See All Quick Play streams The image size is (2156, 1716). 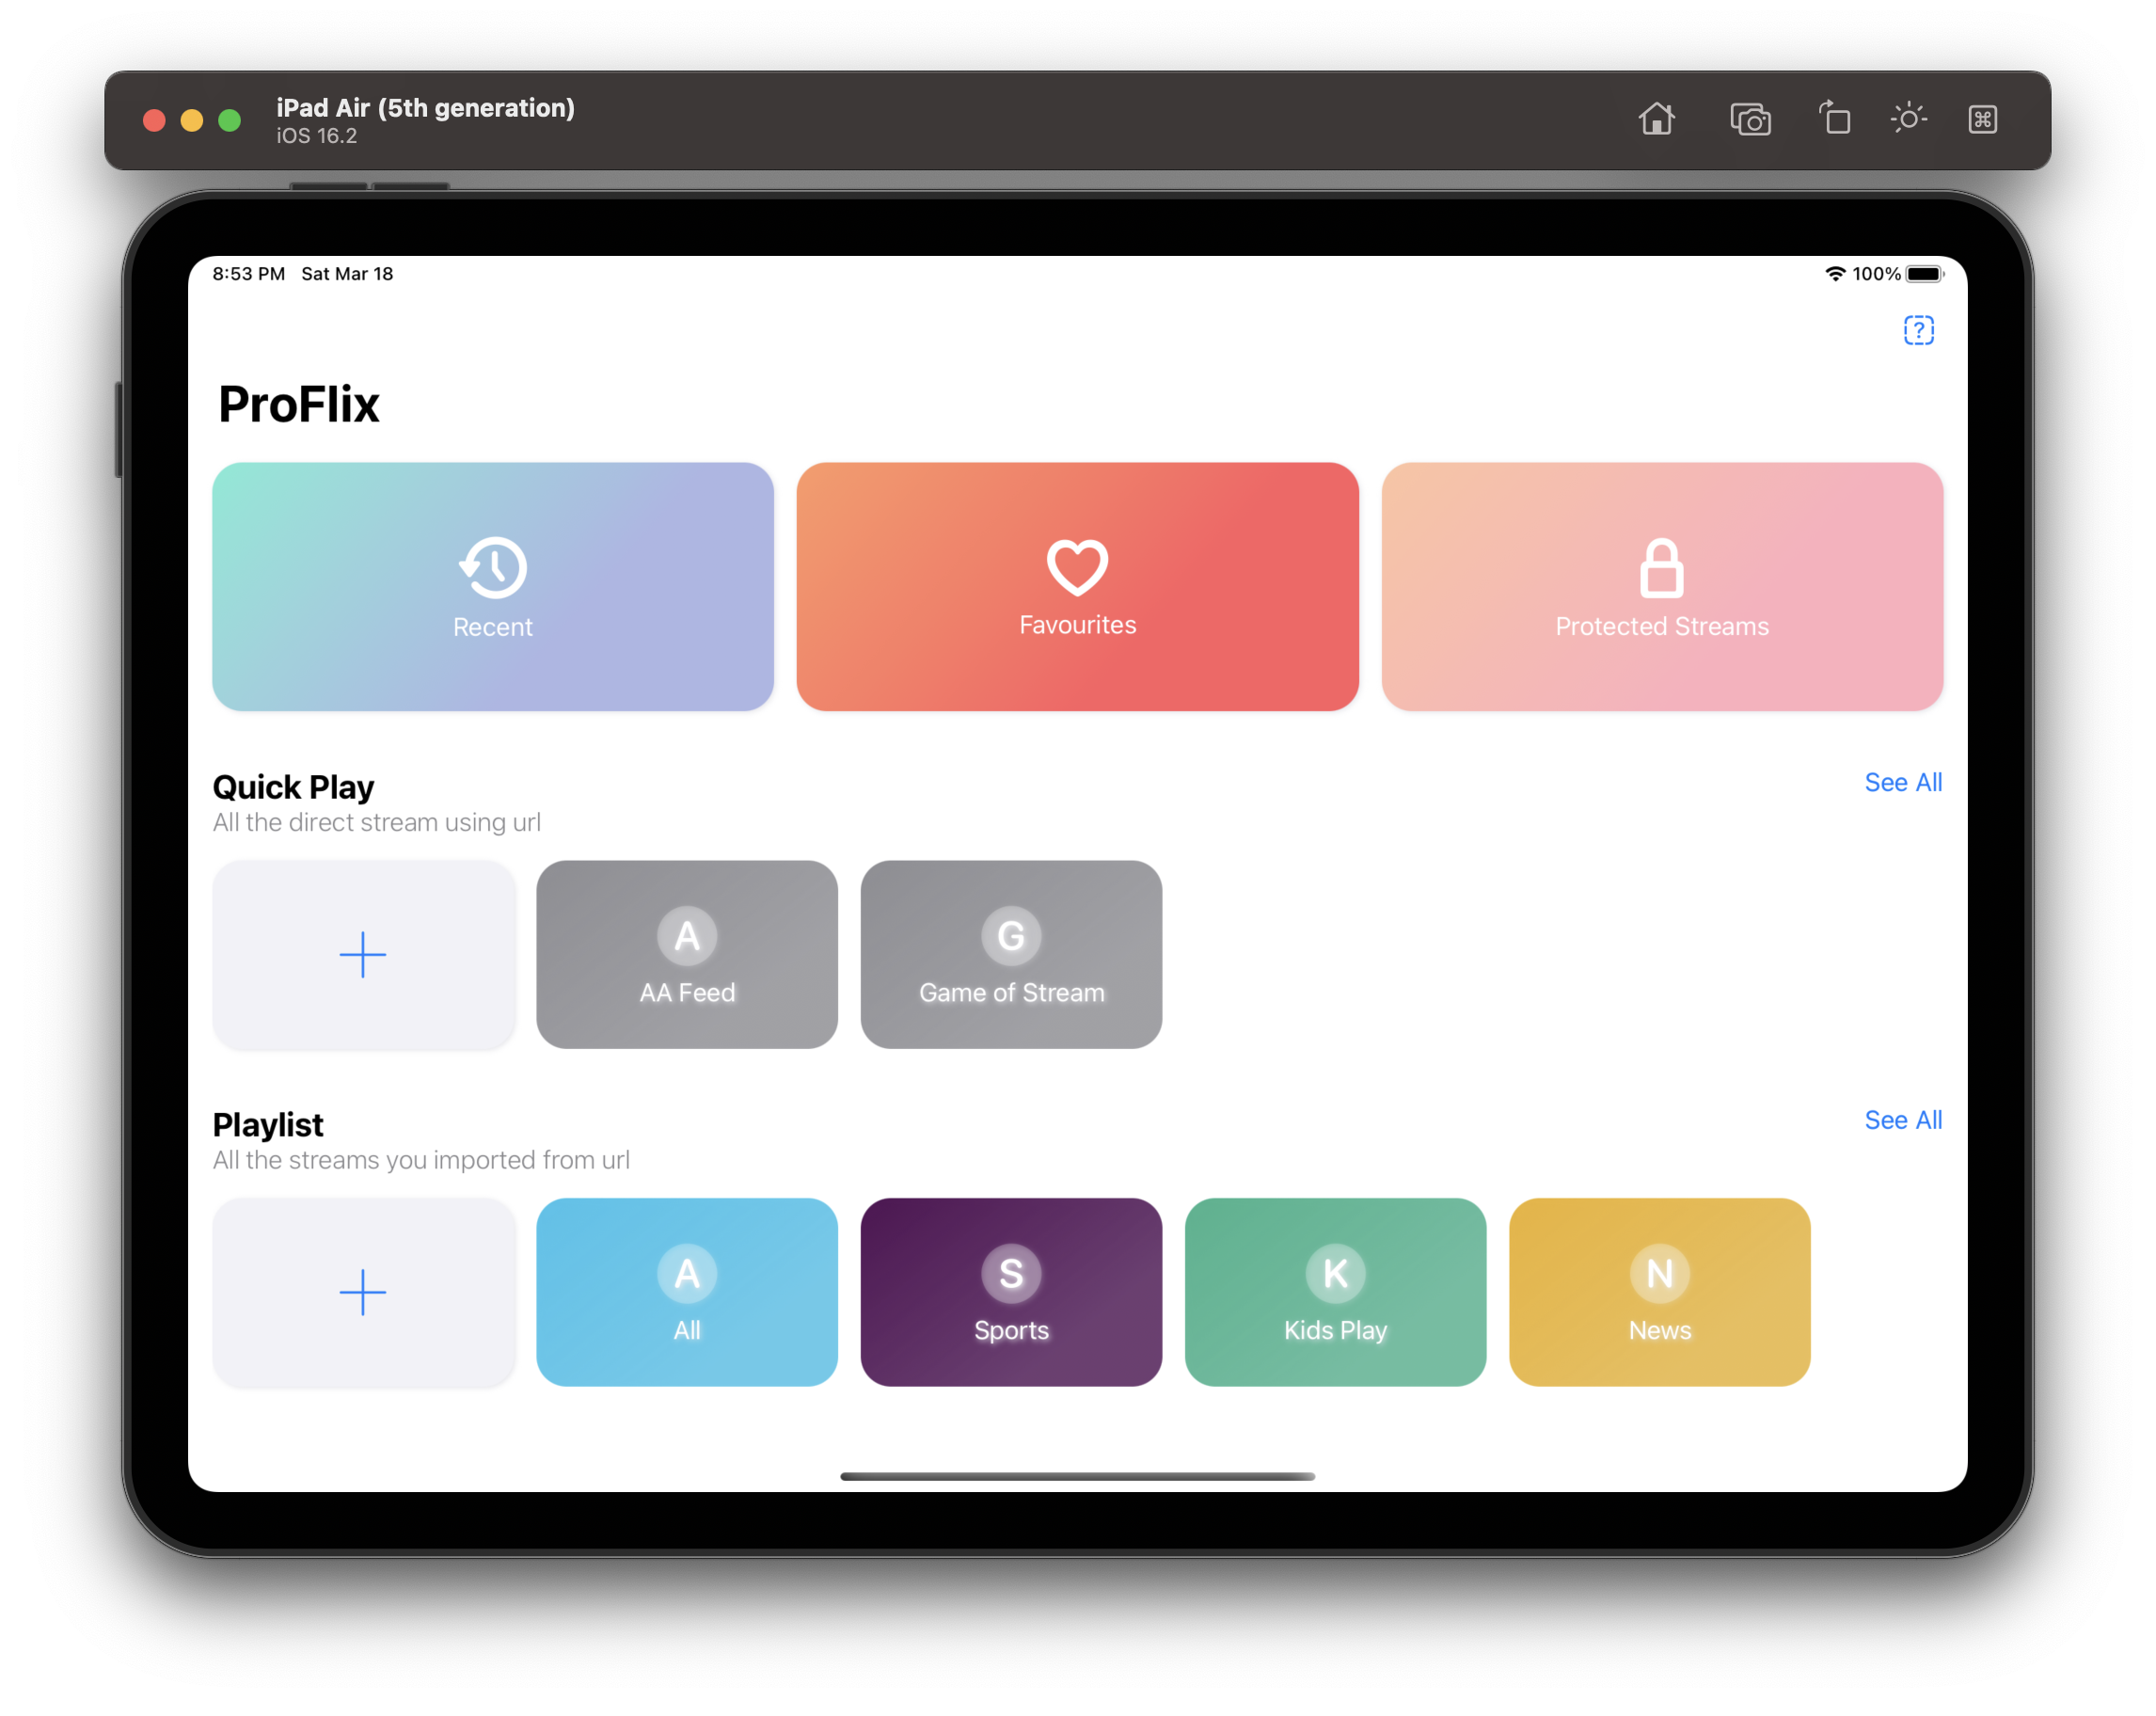click(1902, 782)
